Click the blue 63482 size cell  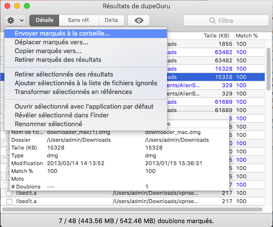pos(224,52)
